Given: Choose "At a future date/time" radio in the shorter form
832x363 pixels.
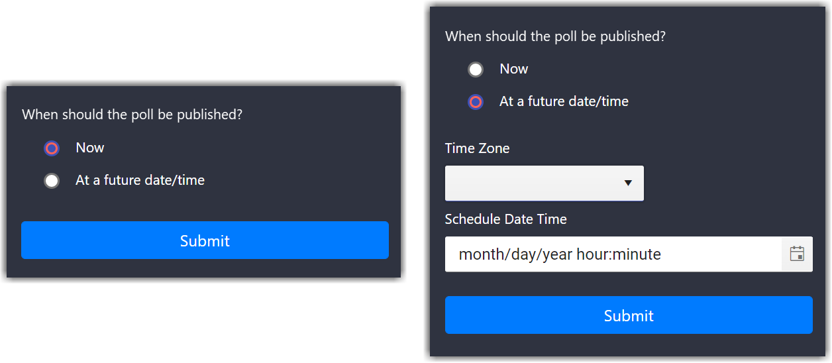Looking at the screenshot, I should click(x=52, y=181).
